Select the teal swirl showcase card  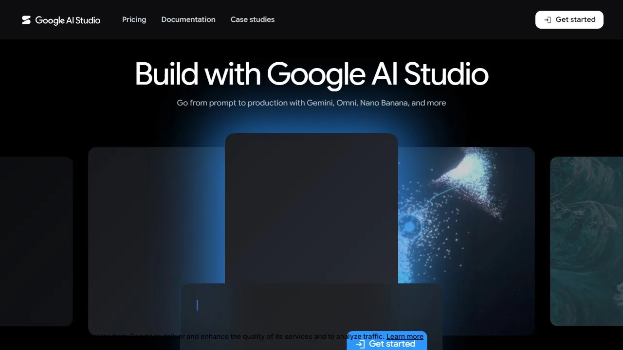586,241
